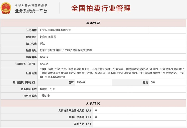Viewport: 187px width, 128px height.
Task: Click the 其中：拍卖师（人） label
Action: [80, 117]
